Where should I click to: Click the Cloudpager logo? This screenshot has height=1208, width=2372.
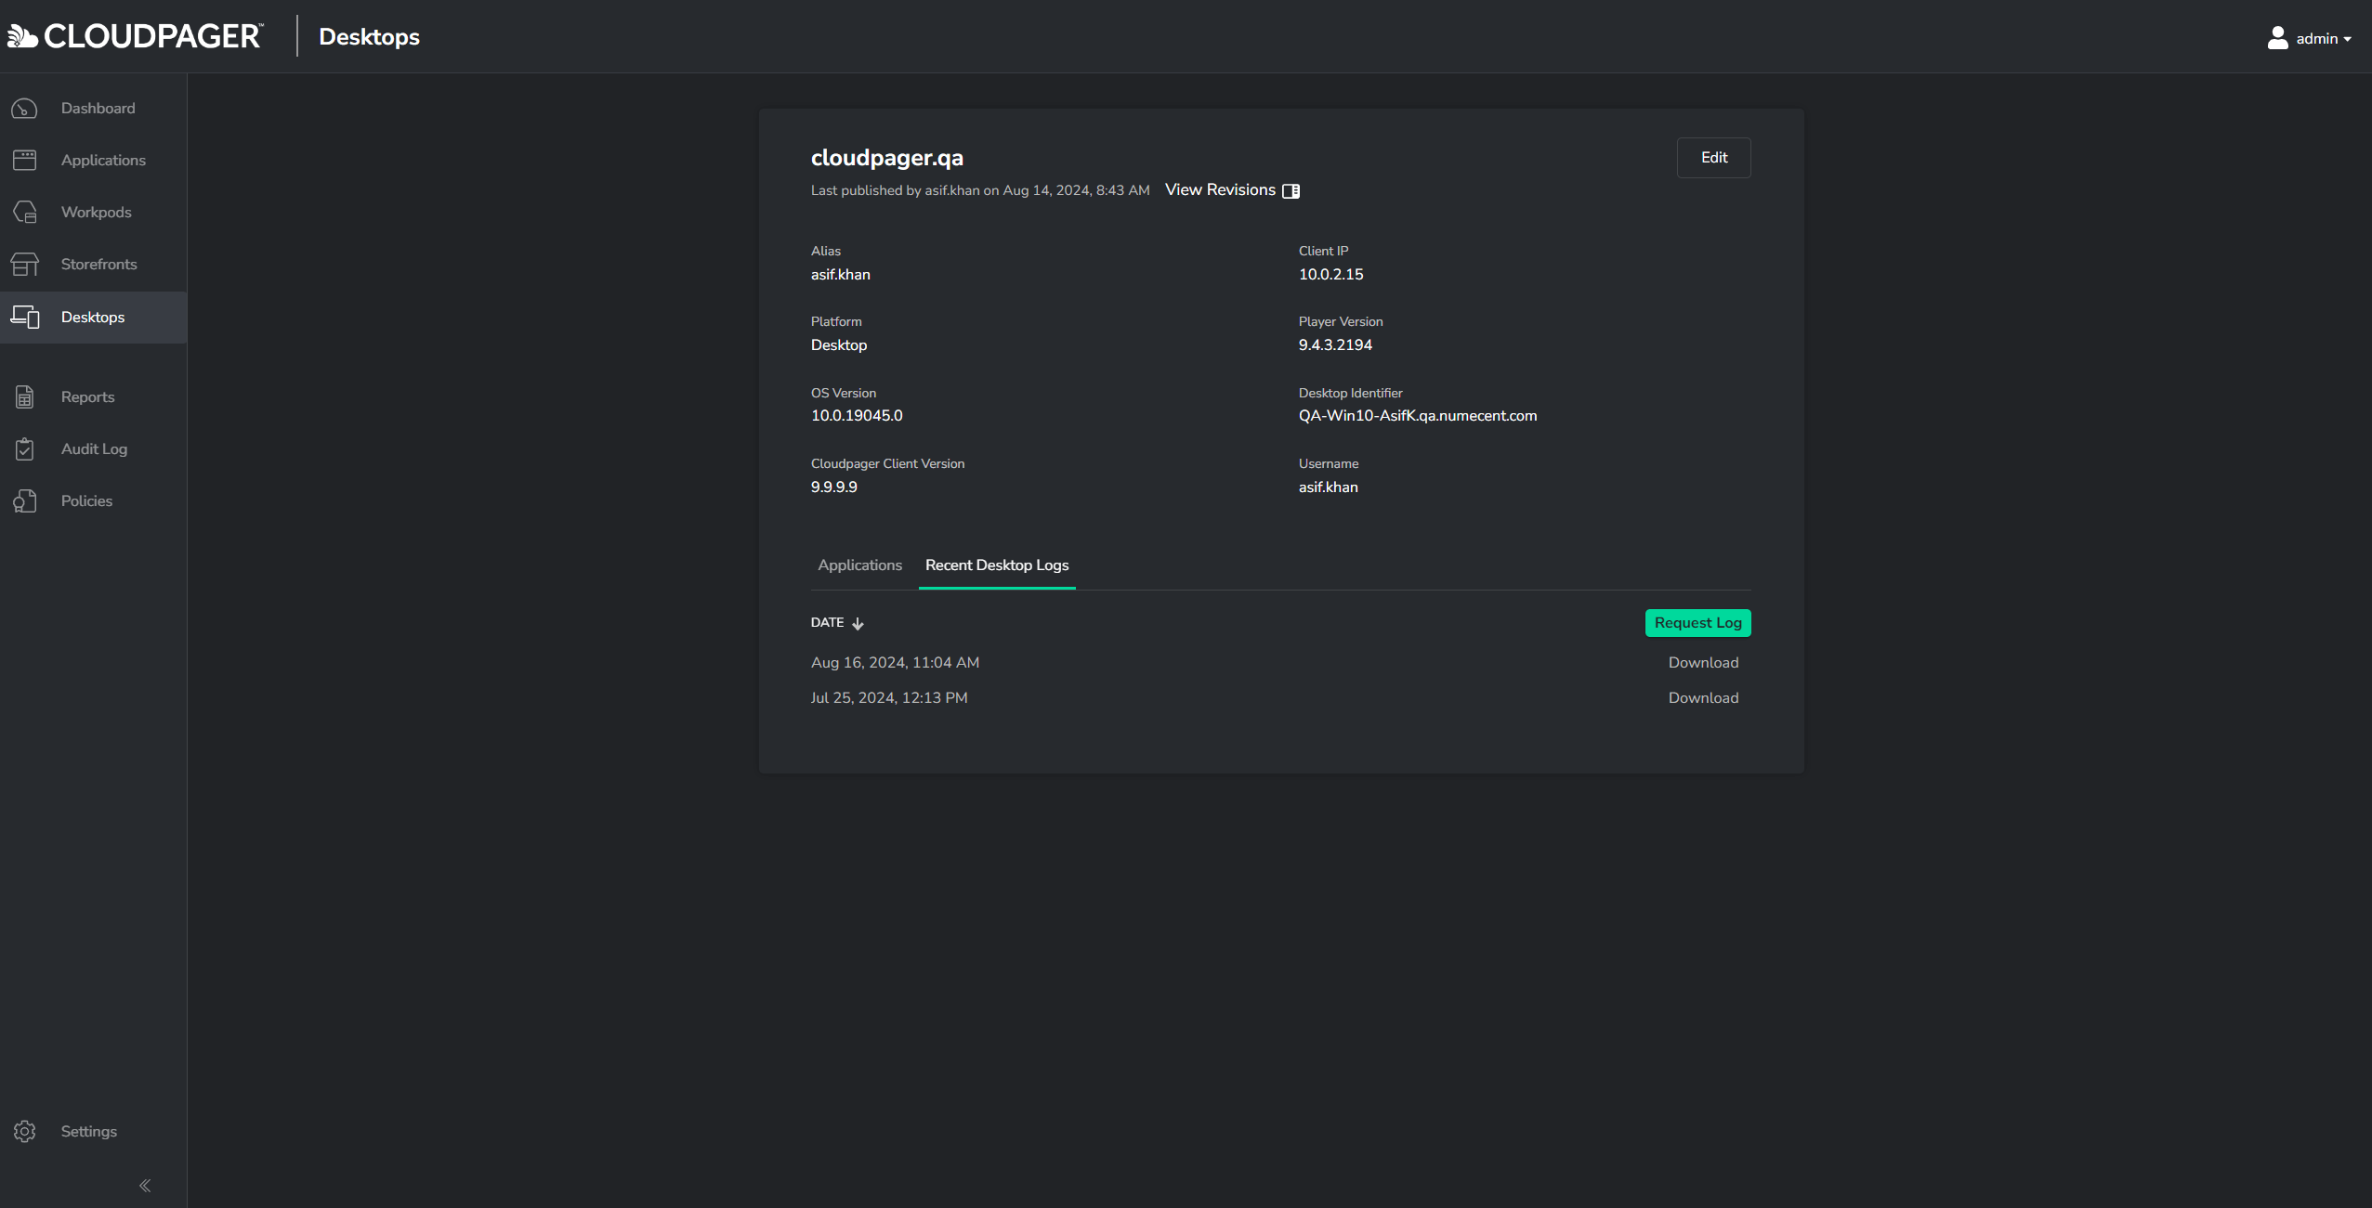[136, 36]
